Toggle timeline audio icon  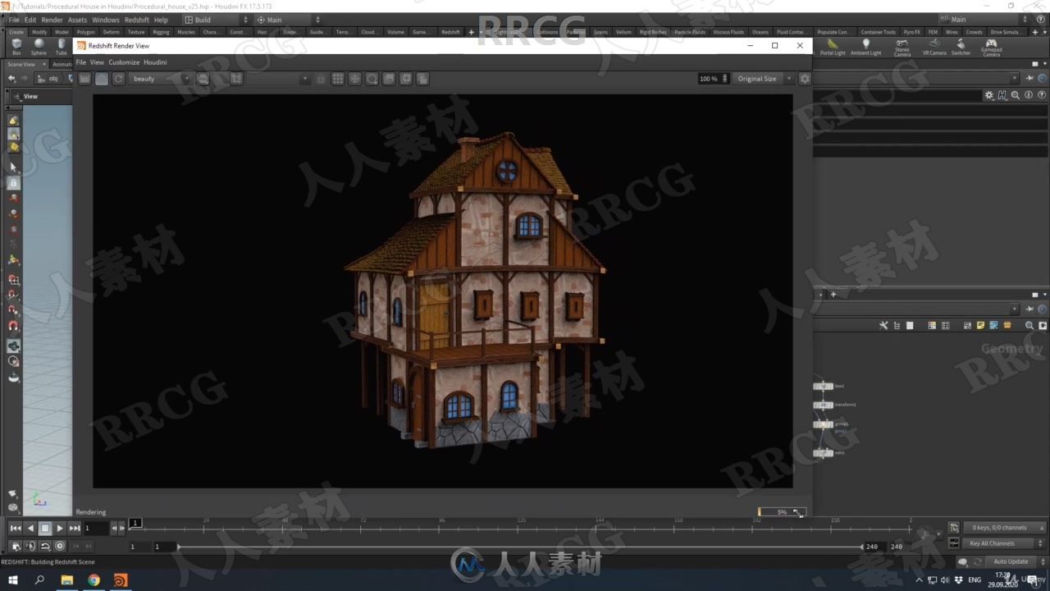point(30,546)
